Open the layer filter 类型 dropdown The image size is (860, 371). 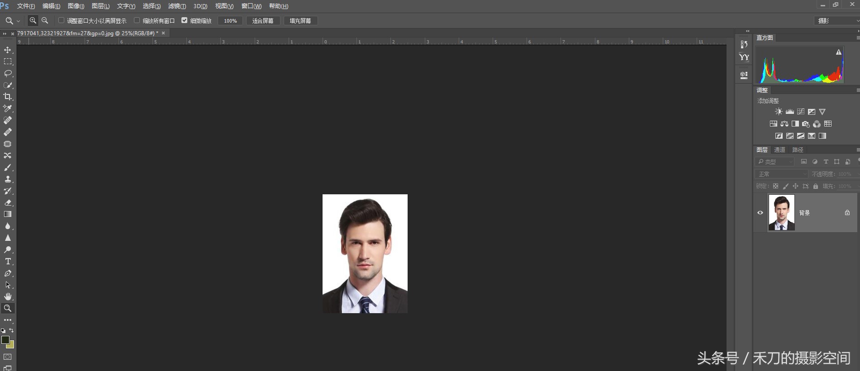[775, 162]
